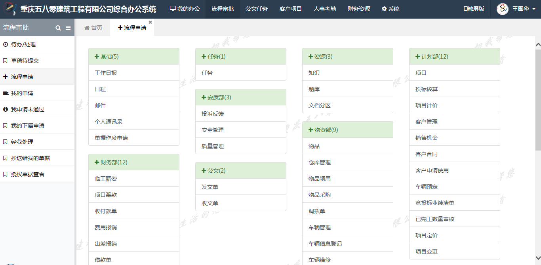Select 待办/处理 in the sidebar
The image size is (541, 265).
[x=23, y=44]
